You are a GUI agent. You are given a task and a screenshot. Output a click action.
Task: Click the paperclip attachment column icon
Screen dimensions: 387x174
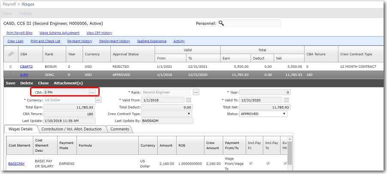10,54
